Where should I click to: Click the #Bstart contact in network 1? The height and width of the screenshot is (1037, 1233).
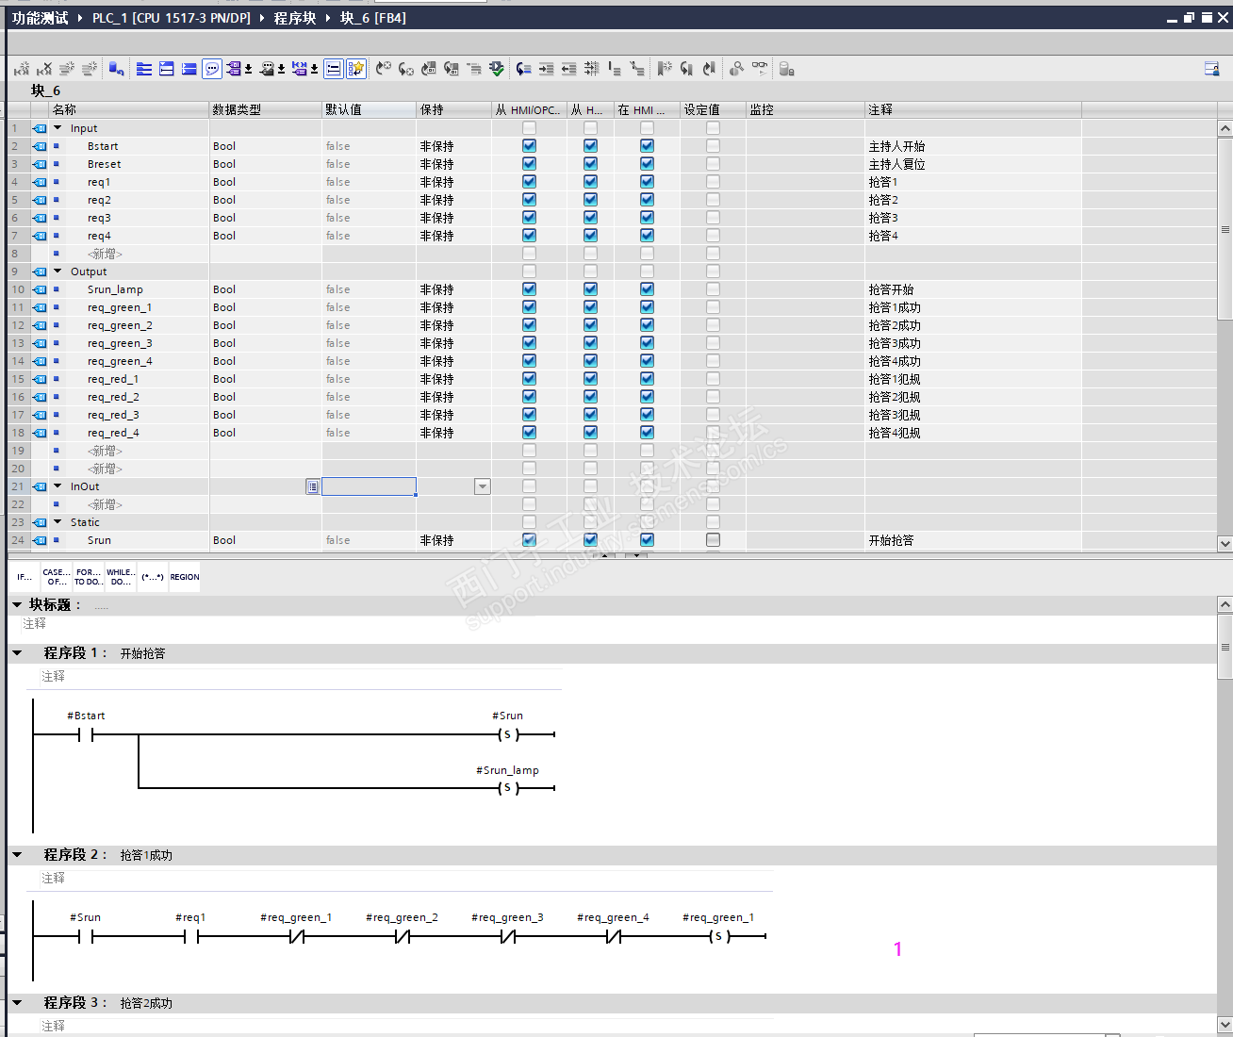coord(86,734)
